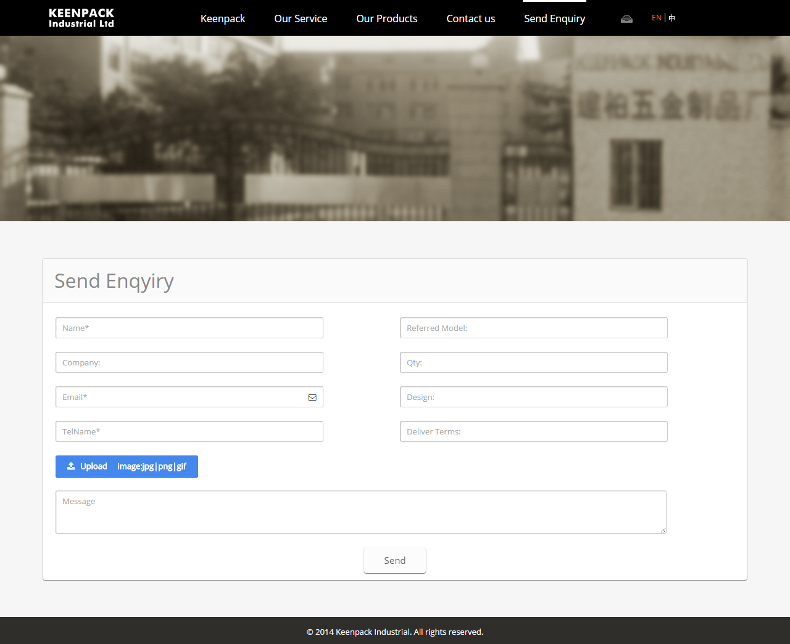Select the EN language option
The image size is (790, 644).
pyautogui.click(x=656, y=18)
